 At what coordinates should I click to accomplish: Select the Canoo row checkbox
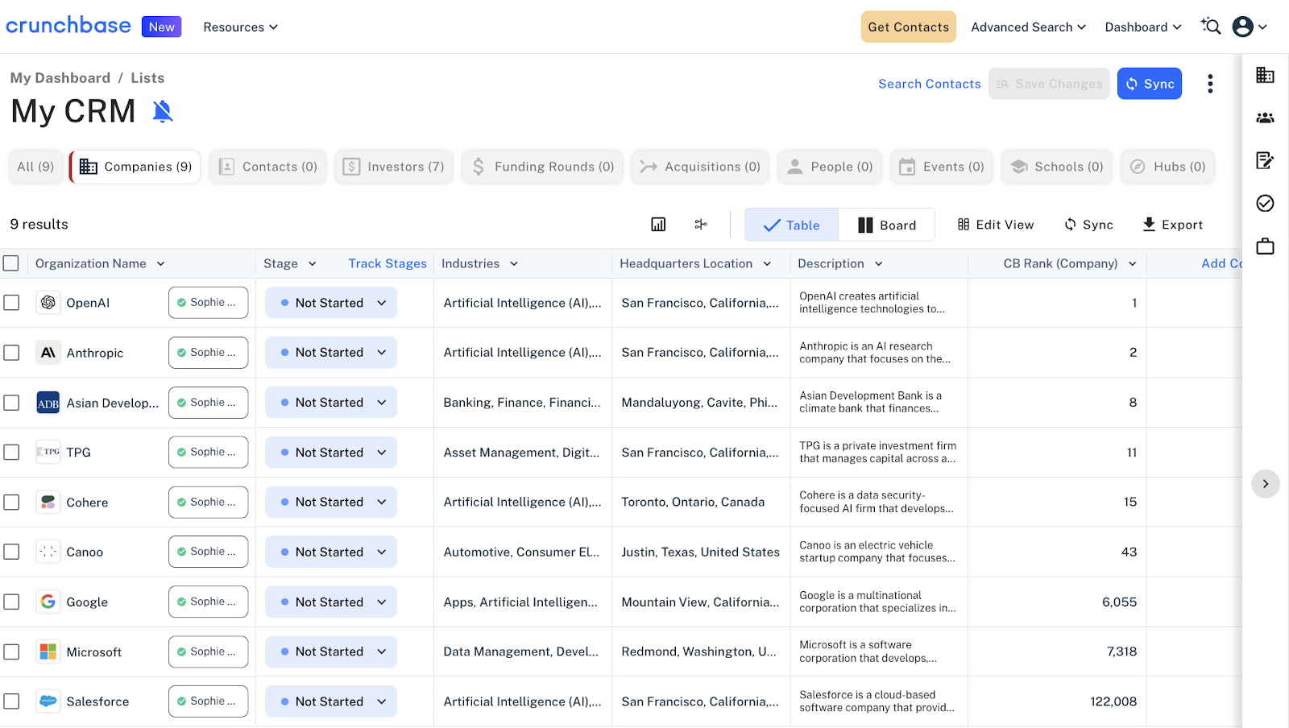point(11,552)
